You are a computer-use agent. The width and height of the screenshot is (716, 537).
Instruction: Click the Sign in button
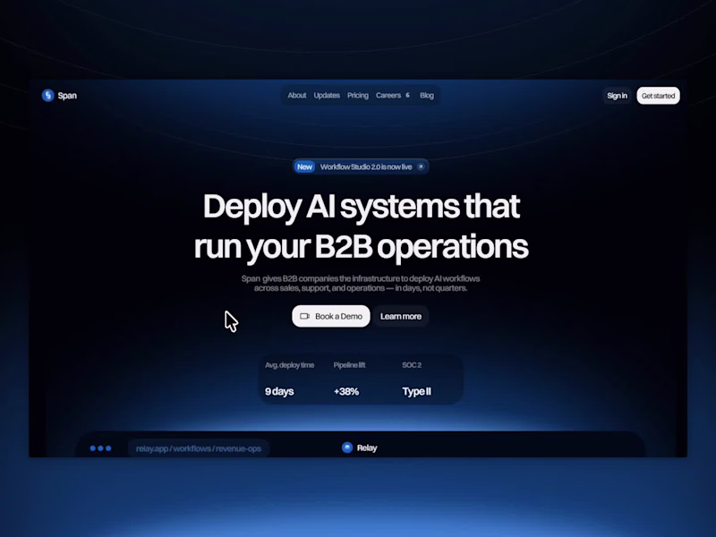(x=617, y=96)
